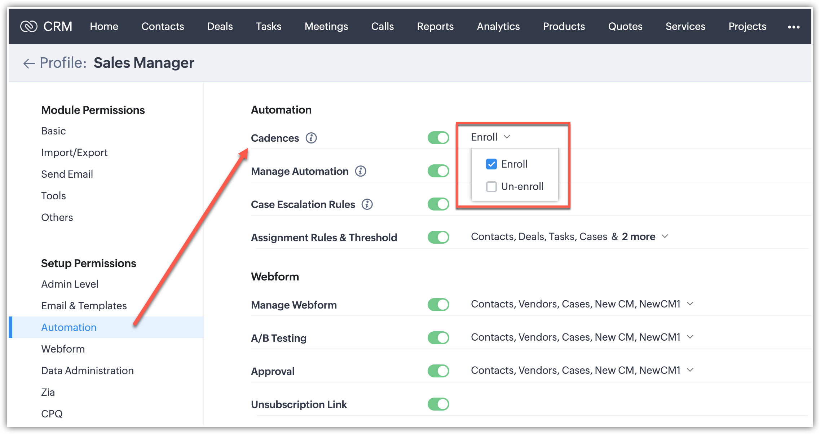
Task: Go to the Analytics tab
Action: tap(498, 26)
